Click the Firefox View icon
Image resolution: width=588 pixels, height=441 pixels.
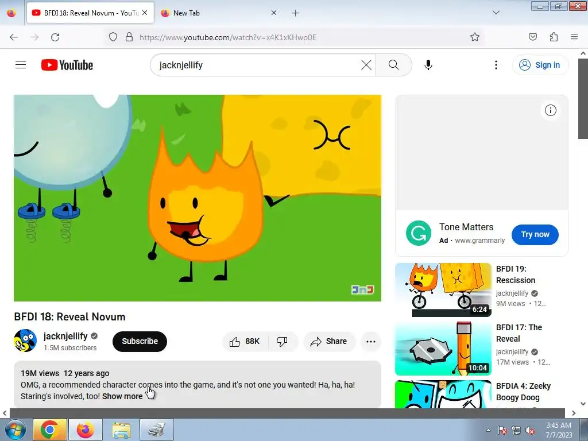[11, 13]
